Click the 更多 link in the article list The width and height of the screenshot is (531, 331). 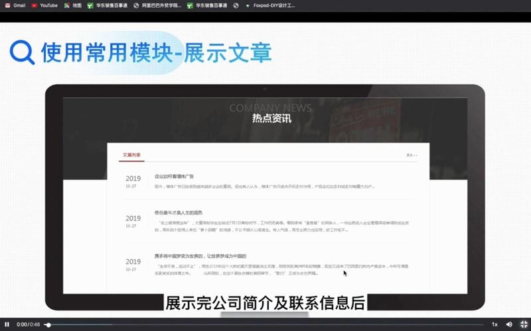tap(412, 156)
